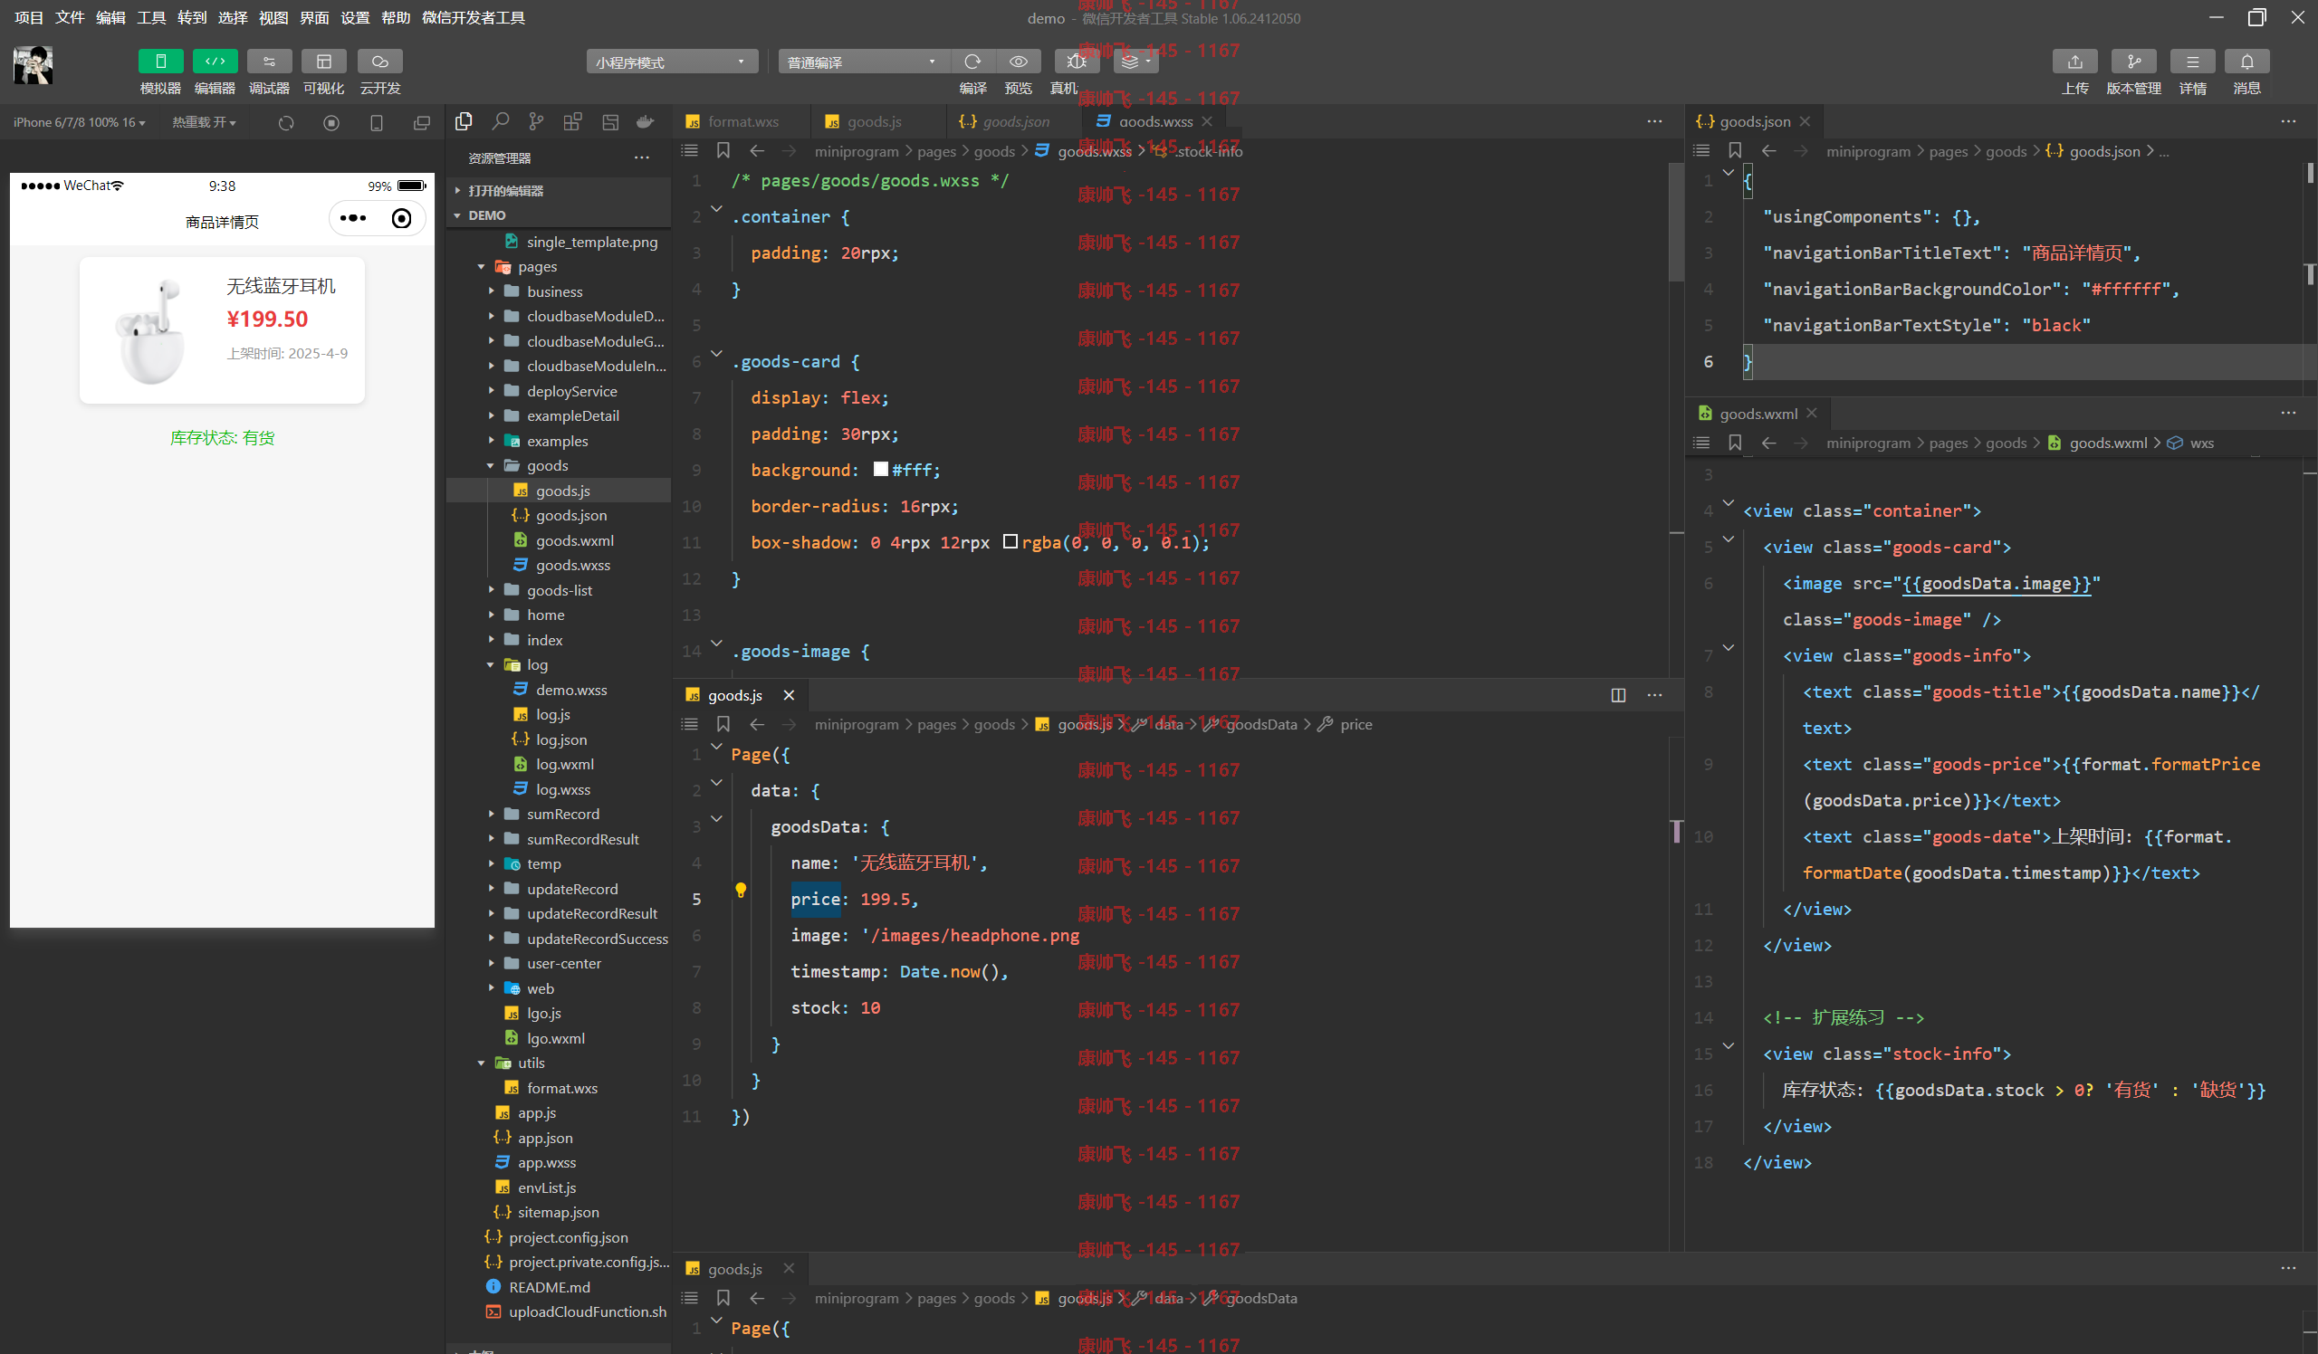Open 详情 project details
Viewport: 2318px width, 1354px height.
click(2193, 62)
